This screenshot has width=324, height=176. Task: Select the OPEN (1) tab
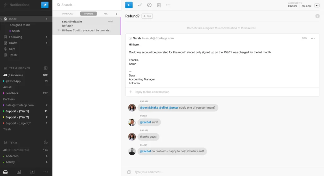pos(89,14)
